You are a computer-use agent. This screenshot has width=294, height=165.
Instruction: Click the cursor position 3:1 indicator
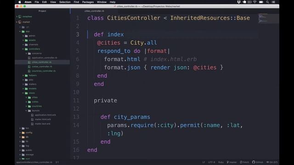57,162
